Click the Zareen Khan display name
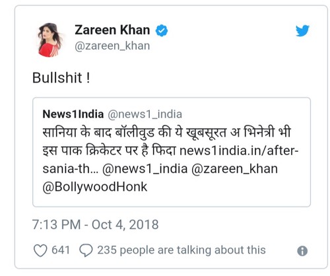The width and height of the screenshot is (330, 276). point(112,30)
